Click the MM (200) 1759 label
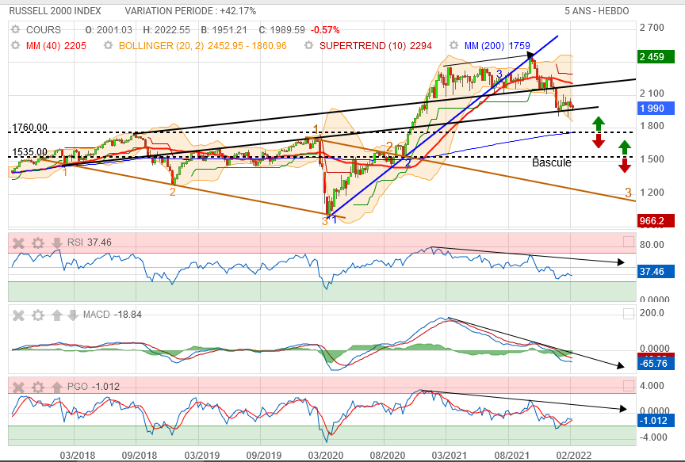This screenshot has width=685, height=462. pyautogui.click(x=497, y=45)
